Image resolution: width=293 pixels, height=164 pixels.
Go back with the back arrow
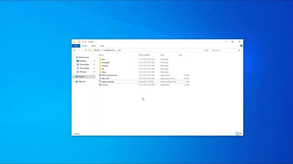[x=75, y=50]
